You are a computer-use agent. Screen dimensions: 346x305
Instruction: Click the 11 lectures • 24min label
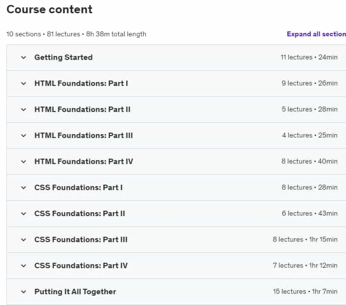point(309,57)
